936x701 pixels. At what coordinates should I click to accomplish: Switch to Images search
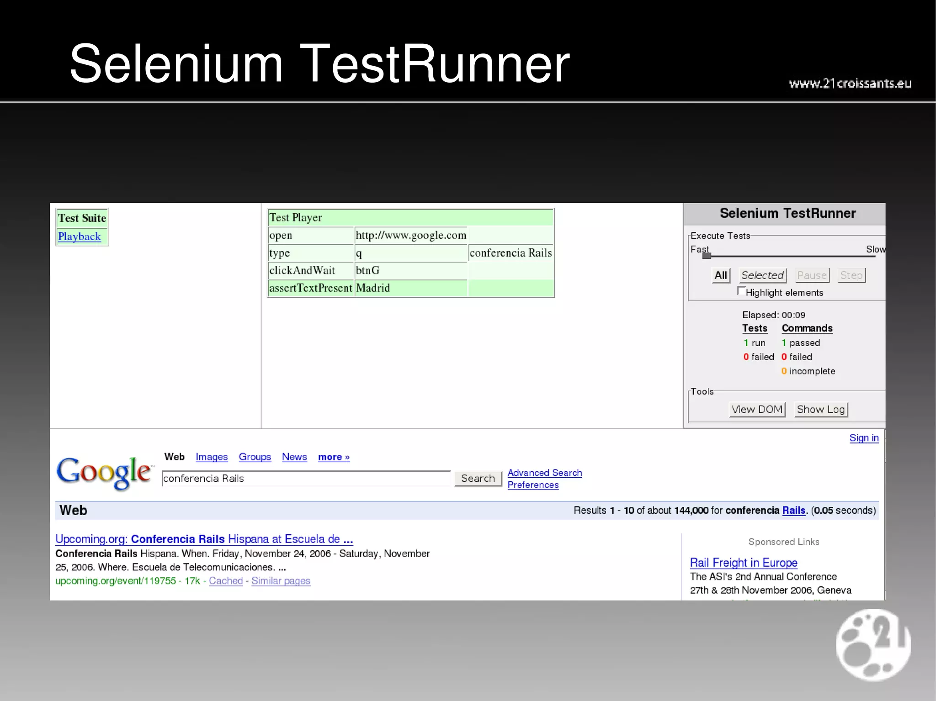(x=212, y=457)
